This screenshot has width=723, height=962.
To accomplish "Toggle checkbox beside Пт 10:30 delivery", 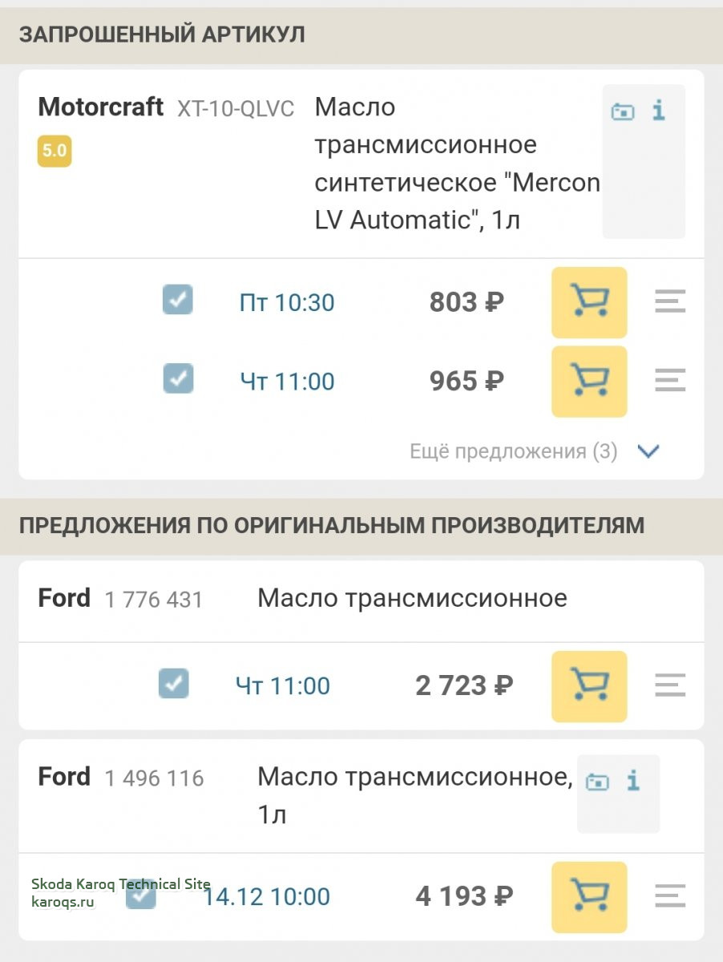I will click(x=178, y=300).
